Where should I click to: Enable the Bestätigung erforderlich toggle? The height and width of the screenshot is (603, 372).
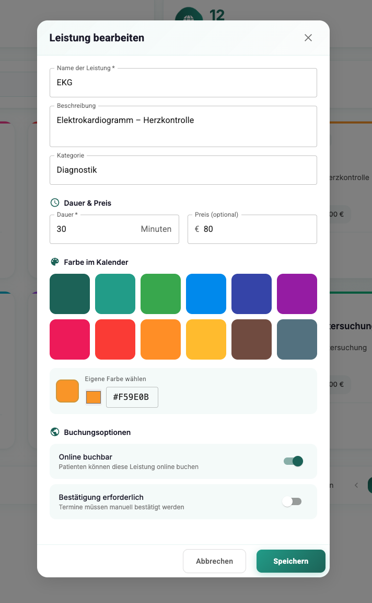pos(292,501)
